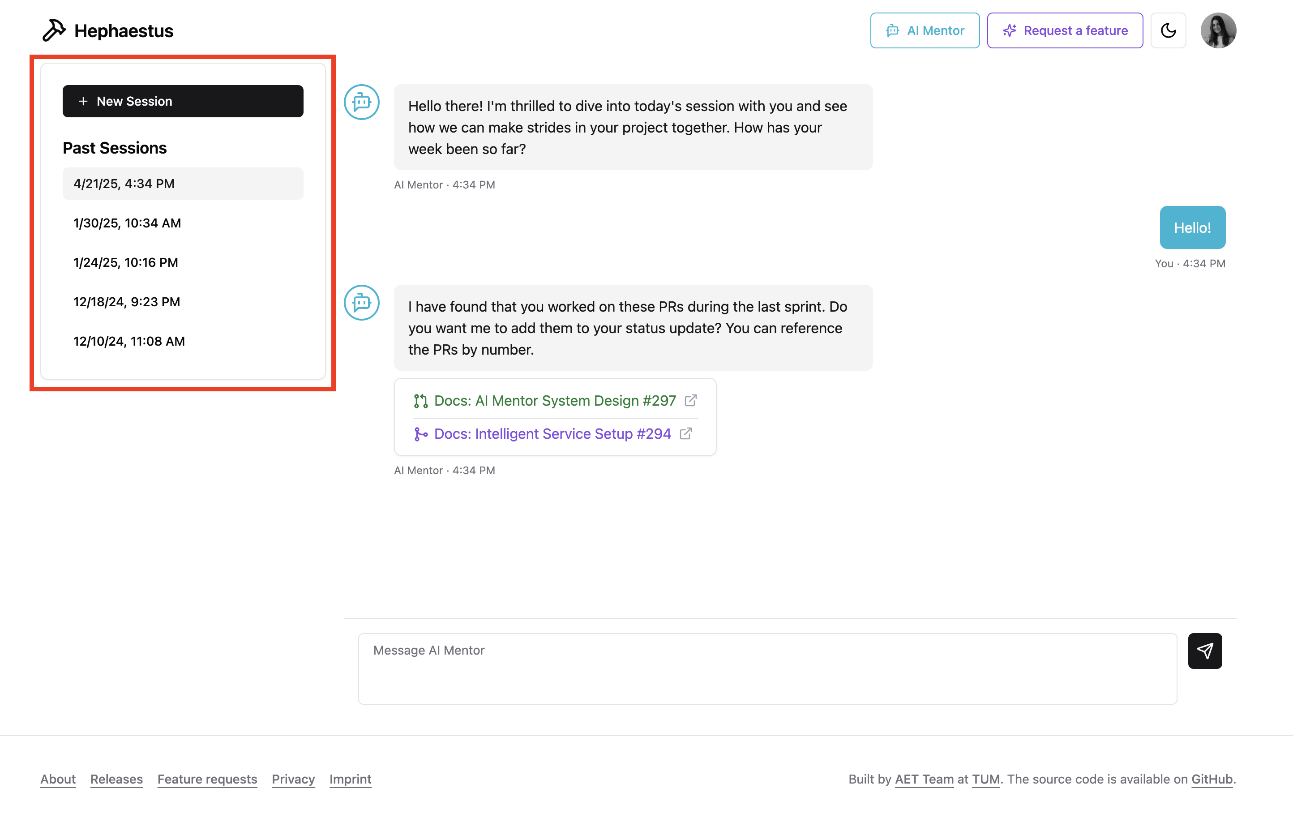1293x814 pixels.
Task: Click the bot avatar beside the PRs message
Action: coord(361,303)
